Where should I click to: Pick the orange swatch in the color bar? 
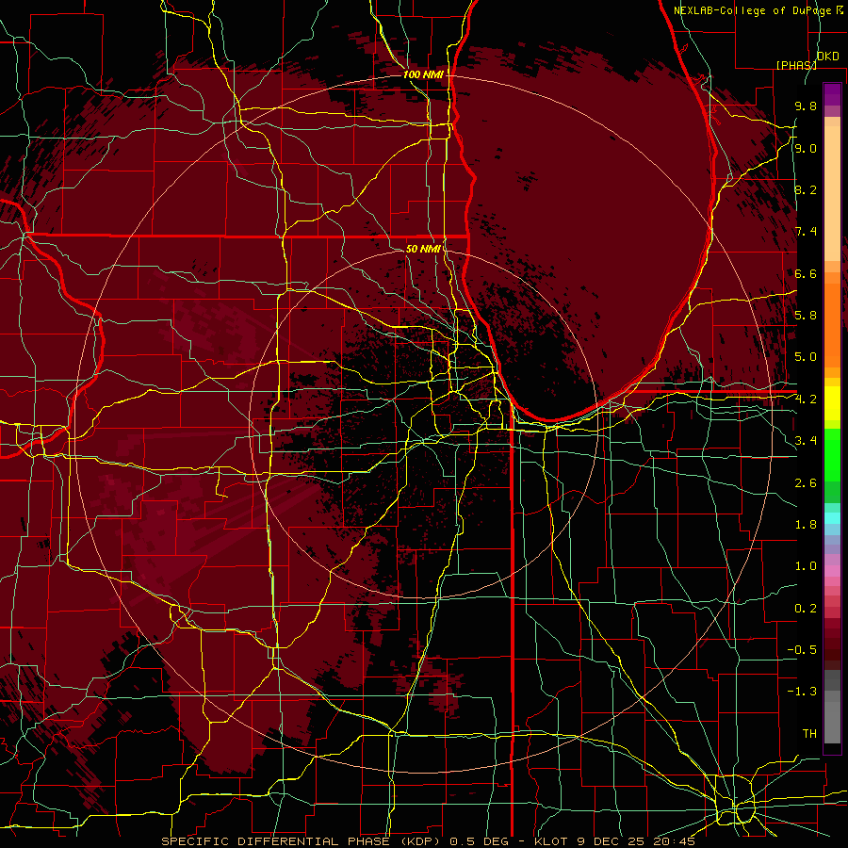[x=832, y=324]
